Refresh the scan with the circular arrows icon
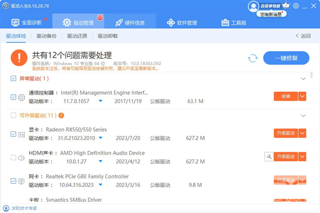The height and width of the screenshot is (213, 320). click(x=253, y=58)
